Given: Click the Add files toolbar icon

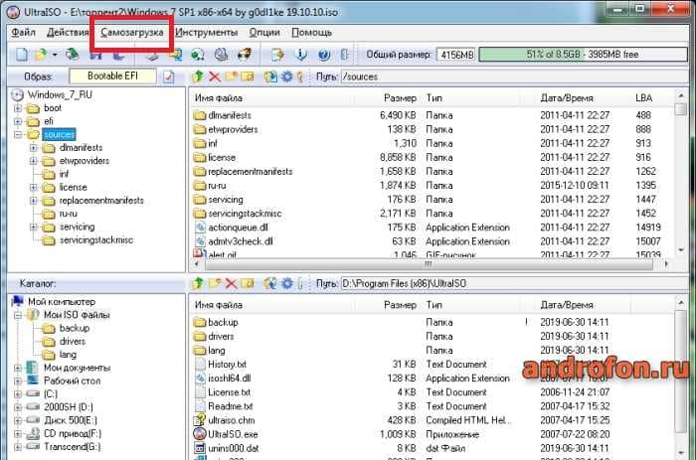Looking at the screenshot, I should [x=277, y=55].
